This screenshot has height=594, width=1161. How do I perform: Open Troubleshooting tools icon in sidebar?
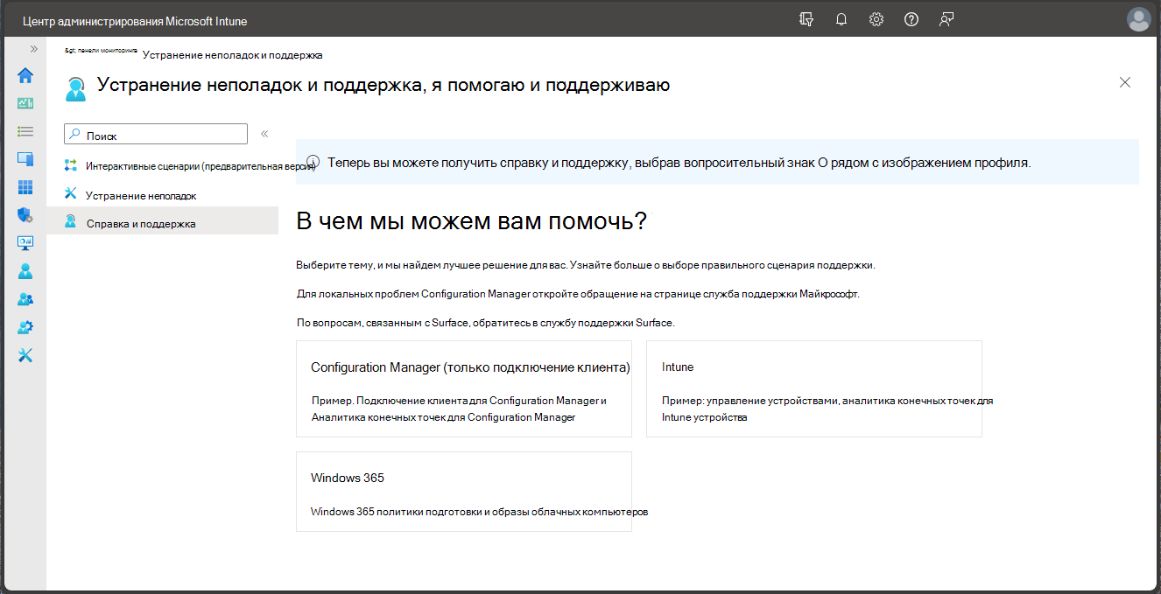click(25, 355)
